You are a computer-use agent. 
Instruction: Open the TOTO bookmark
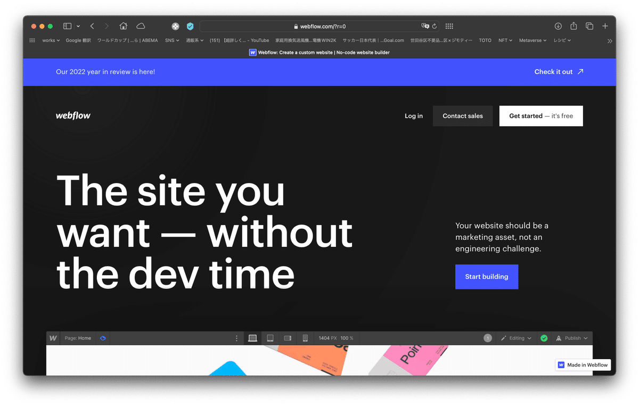(485, 40)
